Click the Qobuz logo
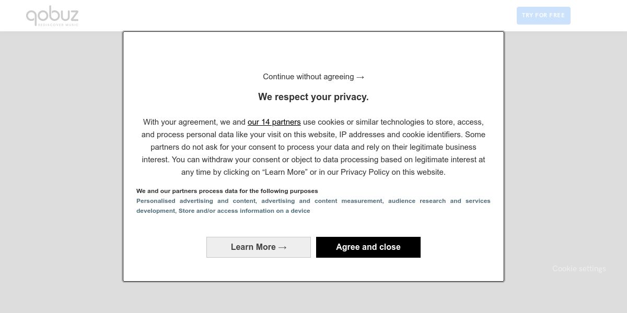The image size is (627, 313). [x=52, y=14]
